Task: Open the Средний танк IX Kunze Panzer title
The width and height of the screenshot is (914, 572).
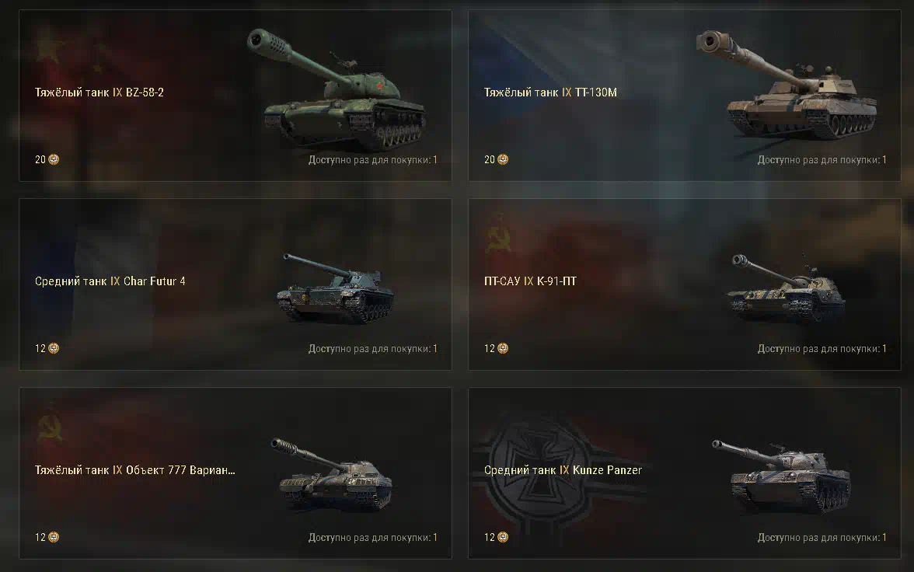Action: (x=563, y=470)
